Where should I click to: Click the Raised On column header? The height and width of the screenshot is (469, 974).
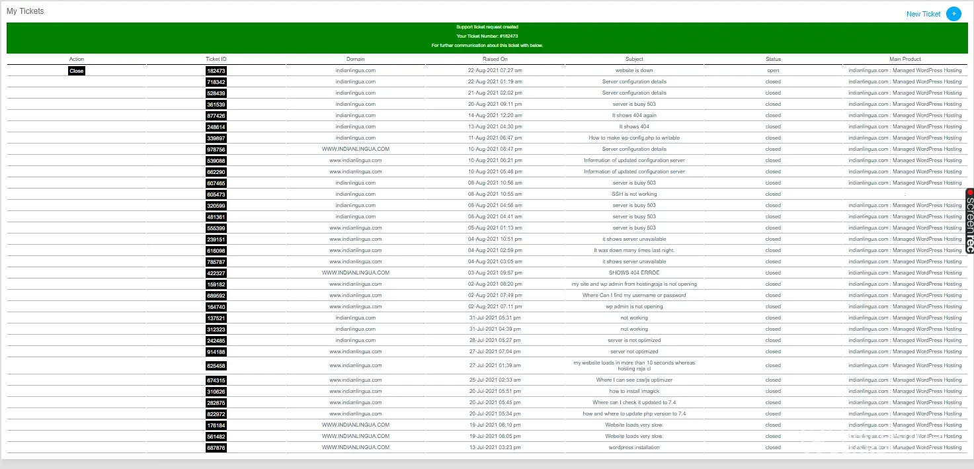pyautogui.click(x=495, y=59)
